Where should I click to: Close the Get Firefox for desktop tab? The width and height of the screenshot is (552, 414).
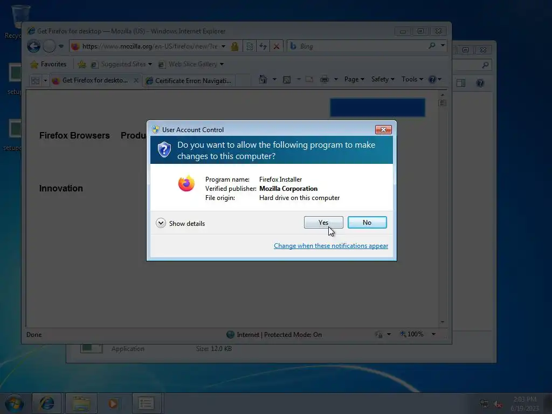[x=136, y=81]
